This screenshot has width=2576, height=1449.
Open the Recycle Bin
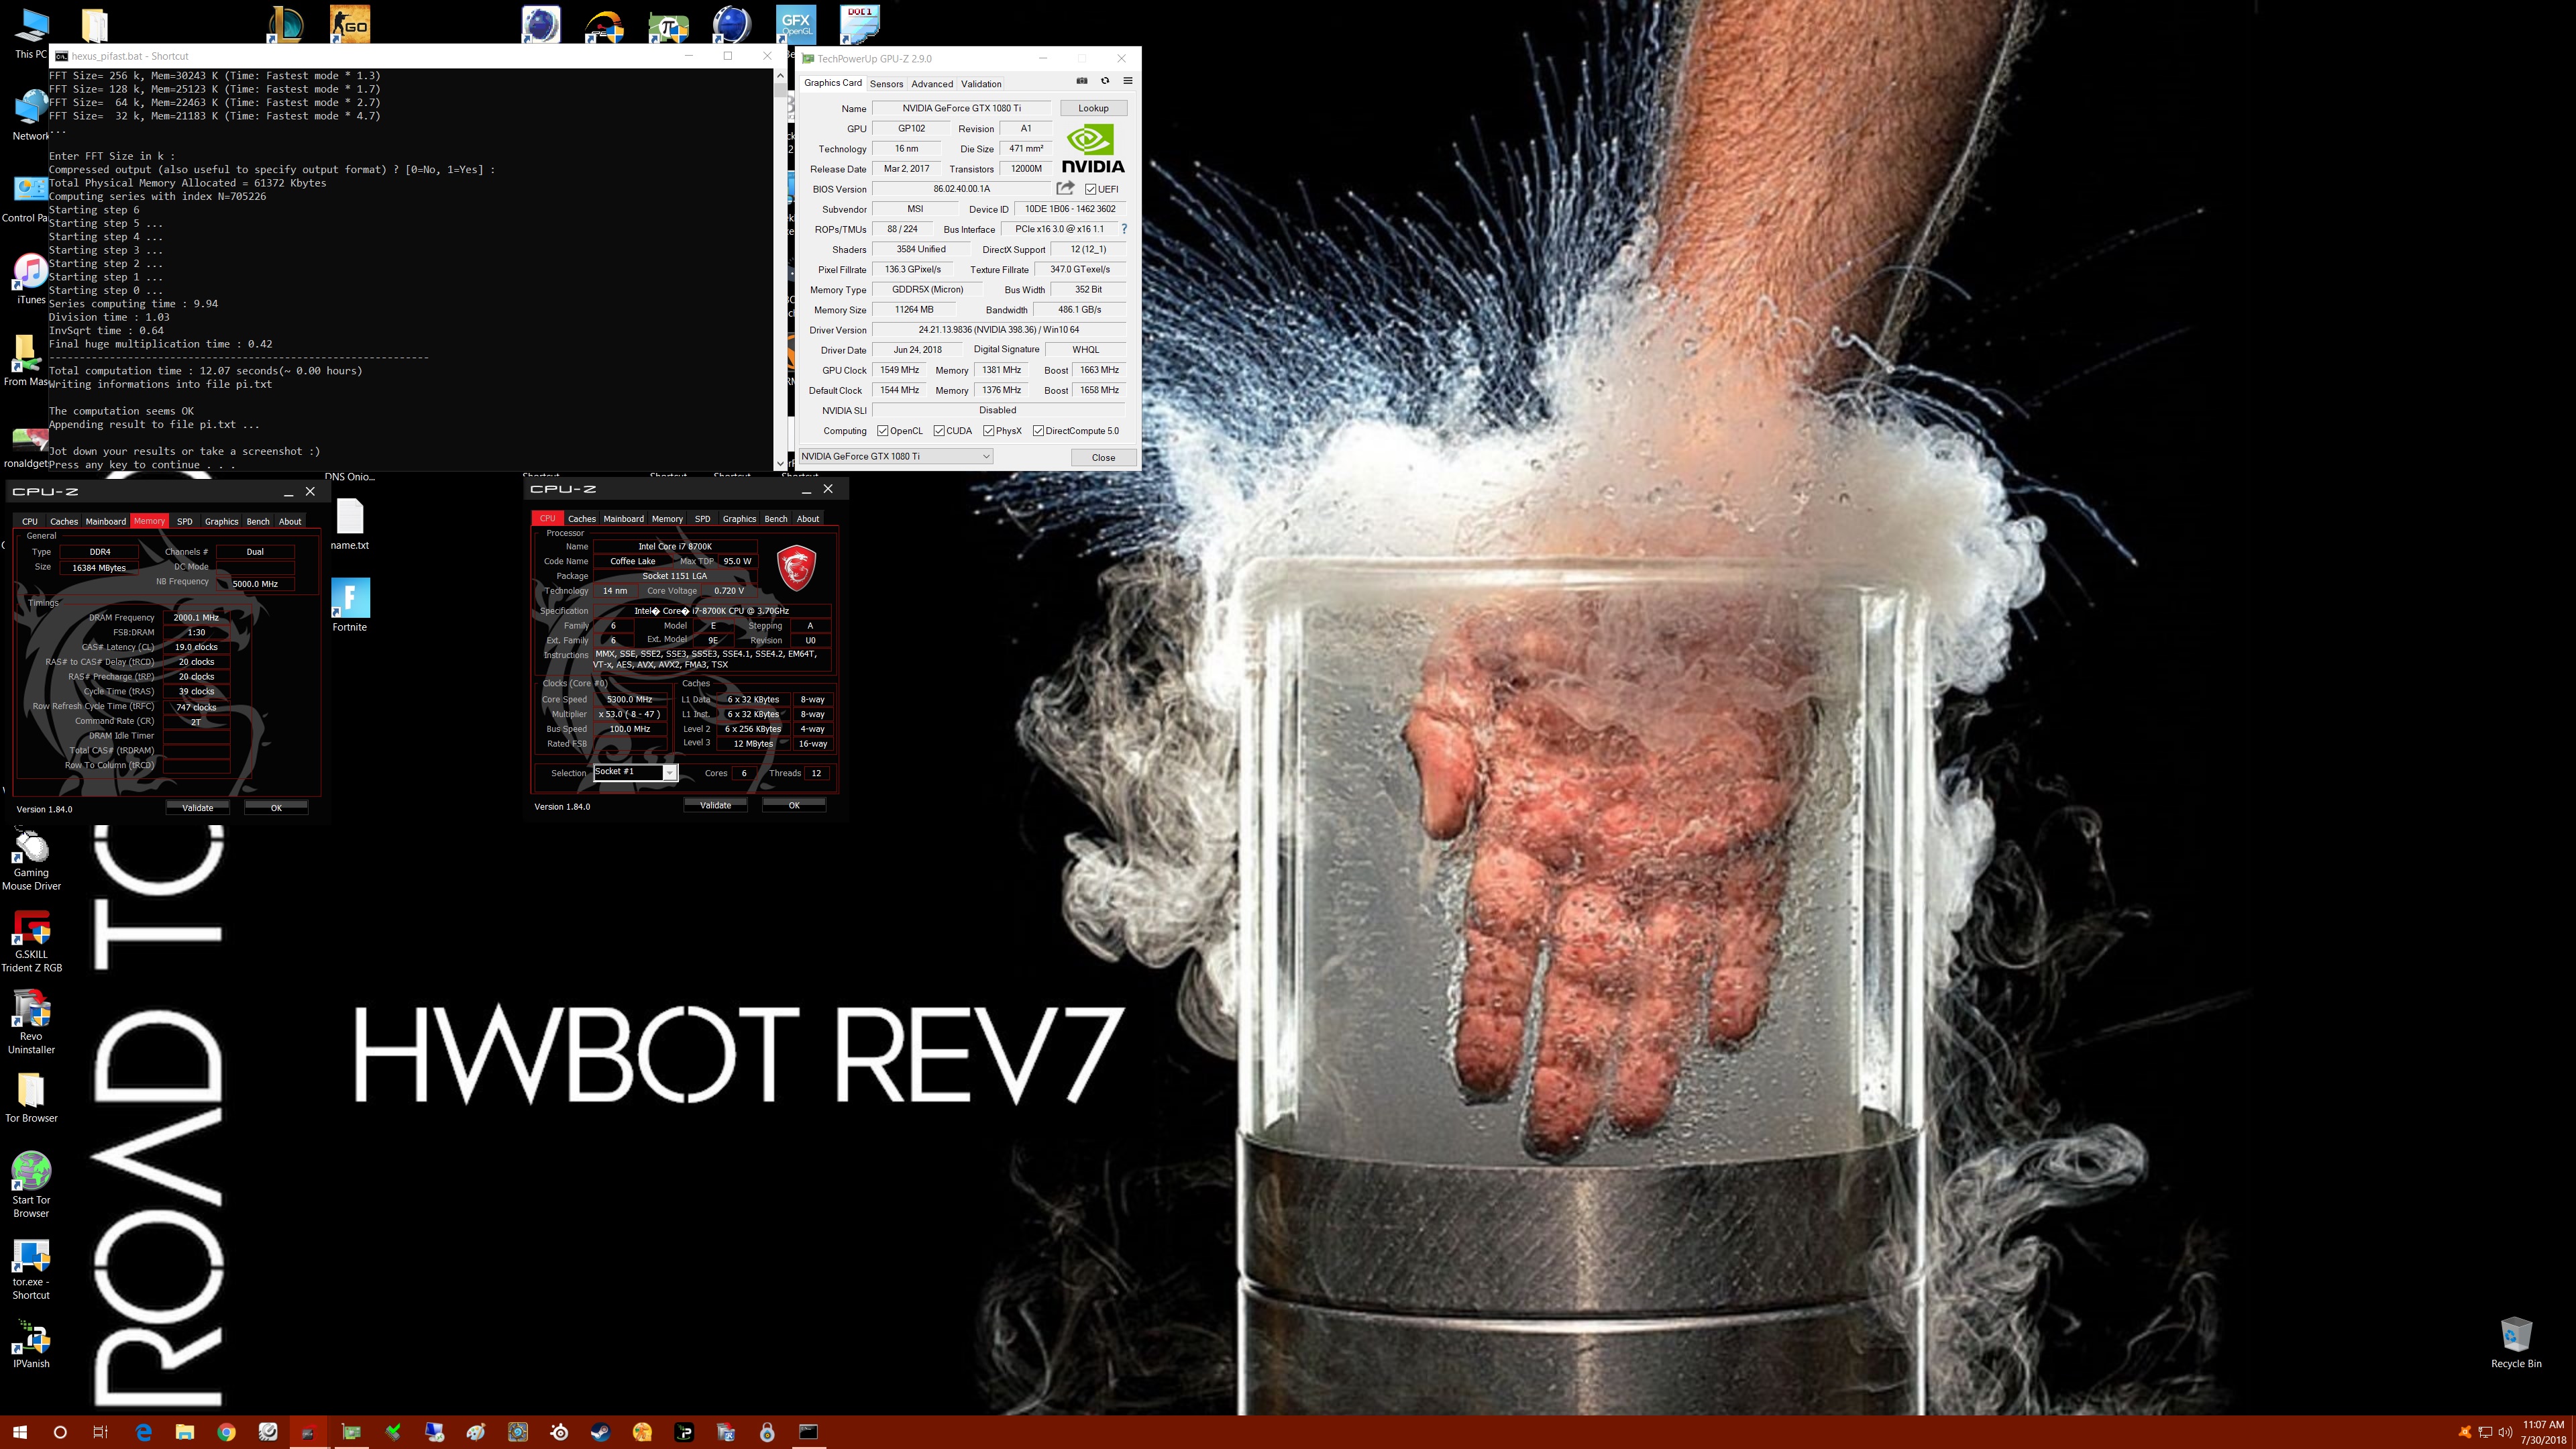(x=2515, y=1342)
